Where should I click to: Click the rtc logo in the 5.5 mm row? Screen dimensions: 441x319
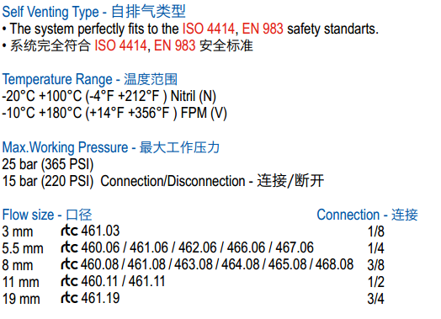click(69, 247)
